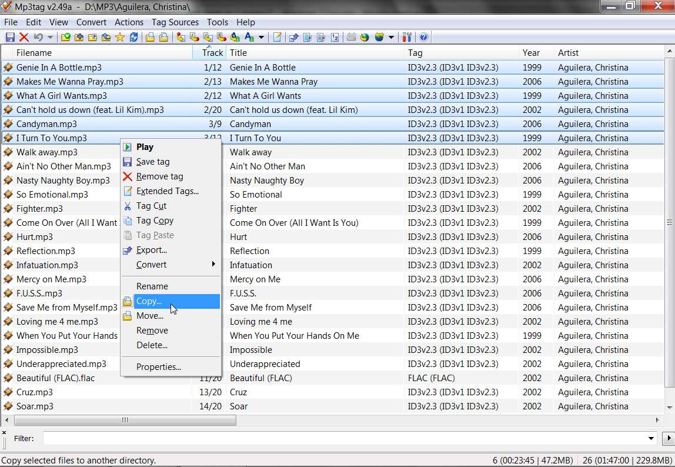Click the Extended Tags notepad toolbar icon

tap(278, 38)
